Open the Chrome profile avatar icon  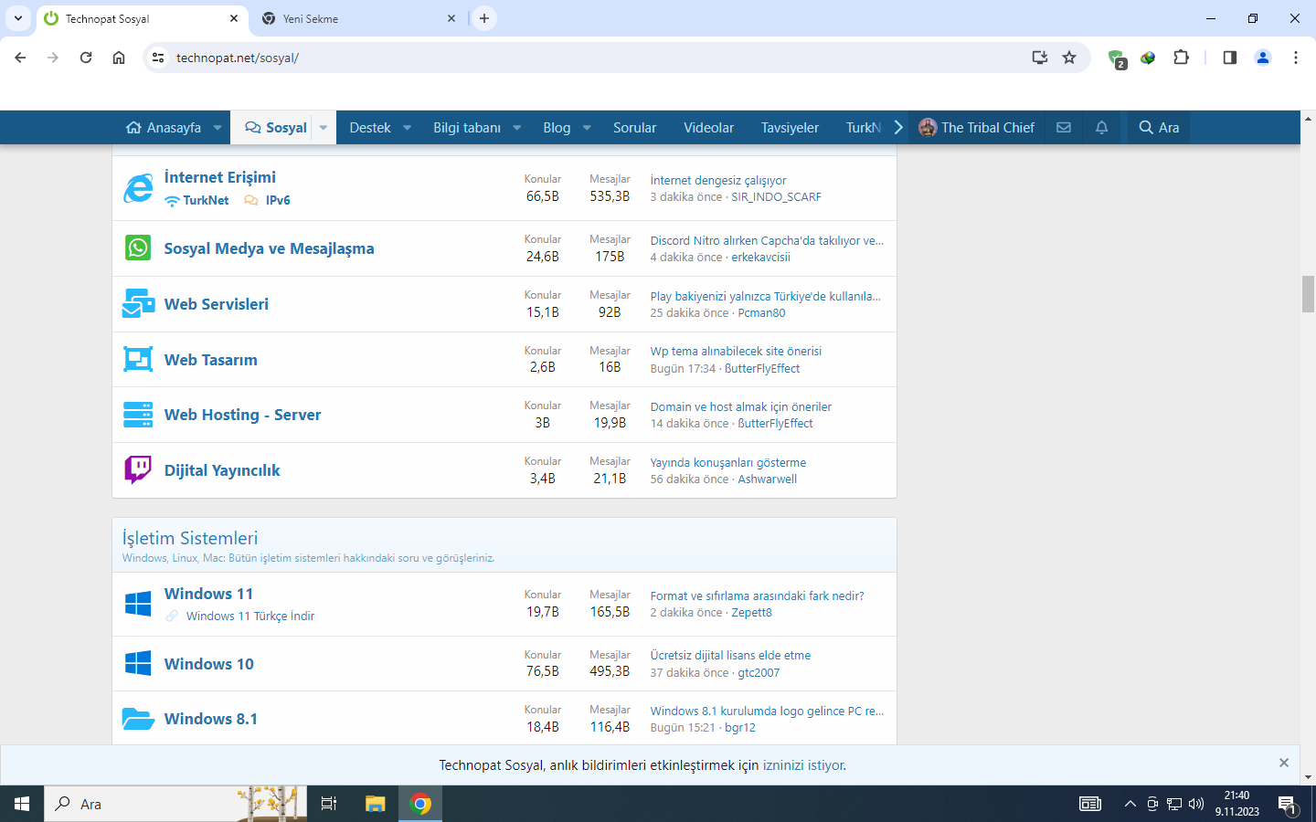[x=1263, y=58]
